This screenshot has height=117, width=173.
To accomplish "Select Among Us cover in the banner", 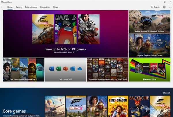I will (x=66, y=29).
